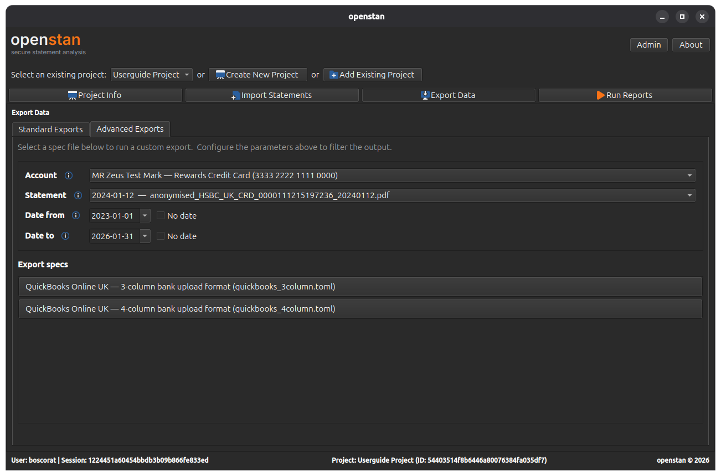
Task: Click the Date to field showing 2026-01-31
Action: pos(115,236)
